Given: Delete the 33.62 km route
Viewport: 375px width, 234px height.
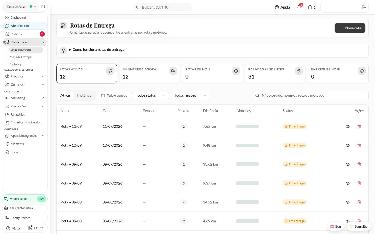Looking at the screenshot, I should click(x=359, y=164).
